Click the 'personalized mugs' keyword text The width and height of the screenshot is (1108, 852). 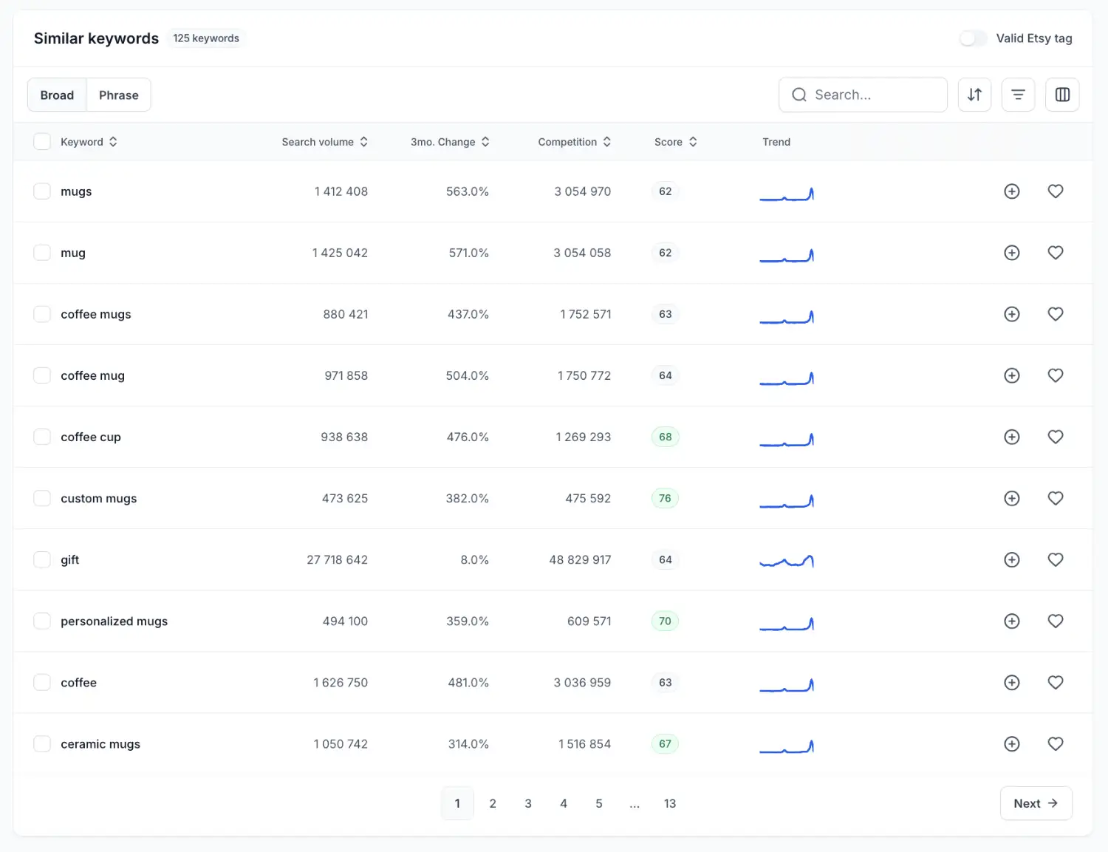click(x=114, y=621)
